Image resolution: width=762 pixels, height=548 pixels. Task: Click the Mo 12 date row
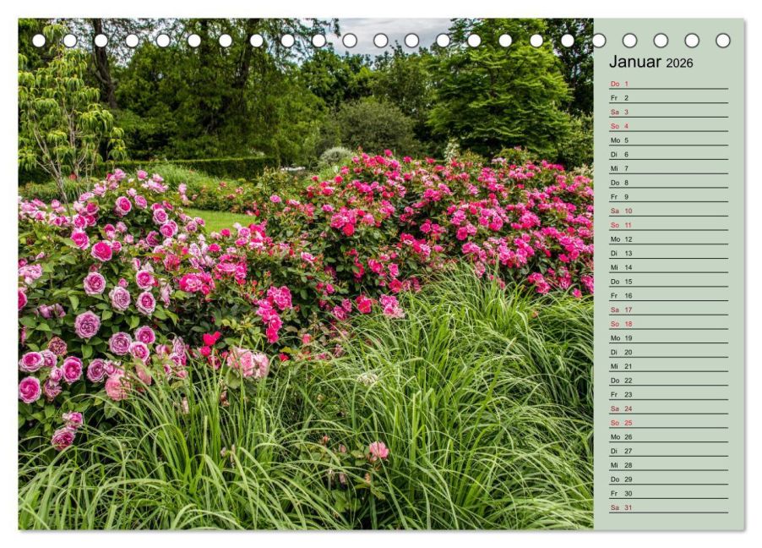click(669, 239)
